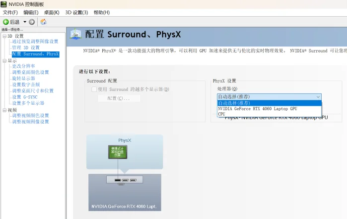Open 调整视频颜色设置 page

(x=31, y=116)
